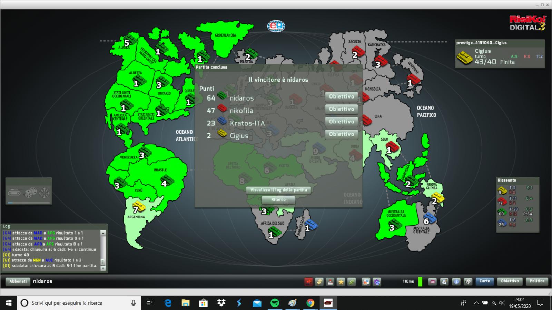Screen dimensions: 552x310
Task: Click the Abbonati button
Action: pos(18,282)
